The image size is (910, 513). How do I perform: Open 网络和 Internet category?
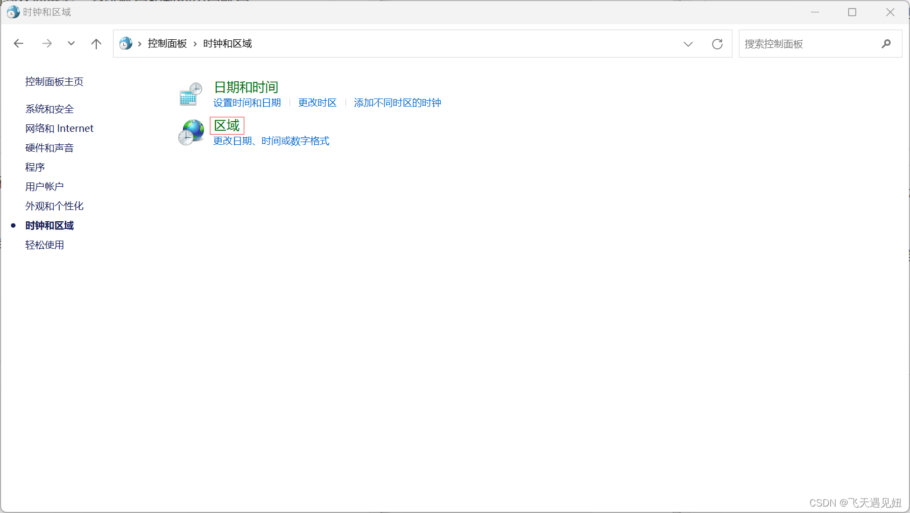click(x=59, y=129)
